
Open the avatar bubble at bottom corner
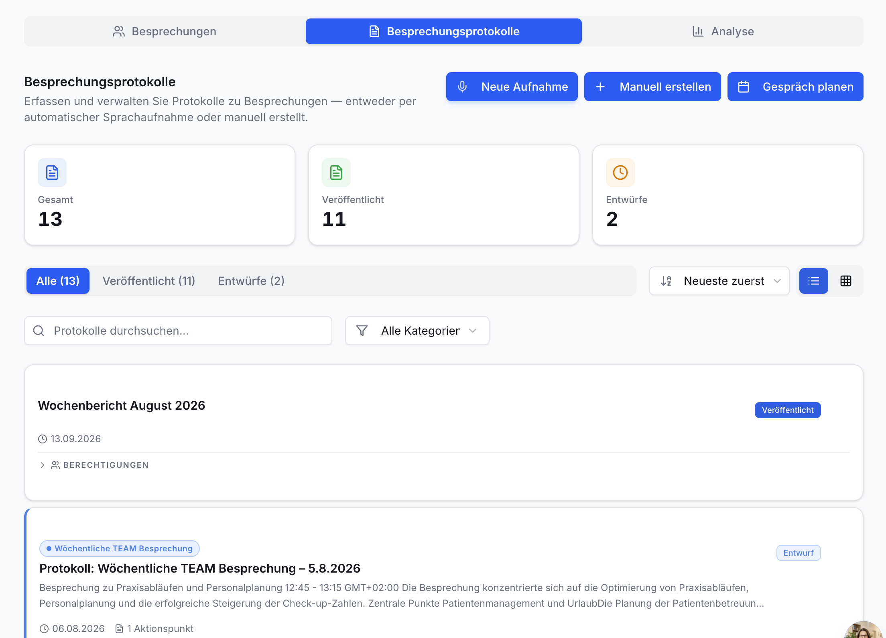click(864, 630)
